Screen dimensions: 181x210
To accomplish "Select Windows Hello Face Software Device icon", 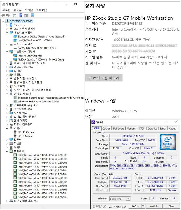I will pos(15,101).
